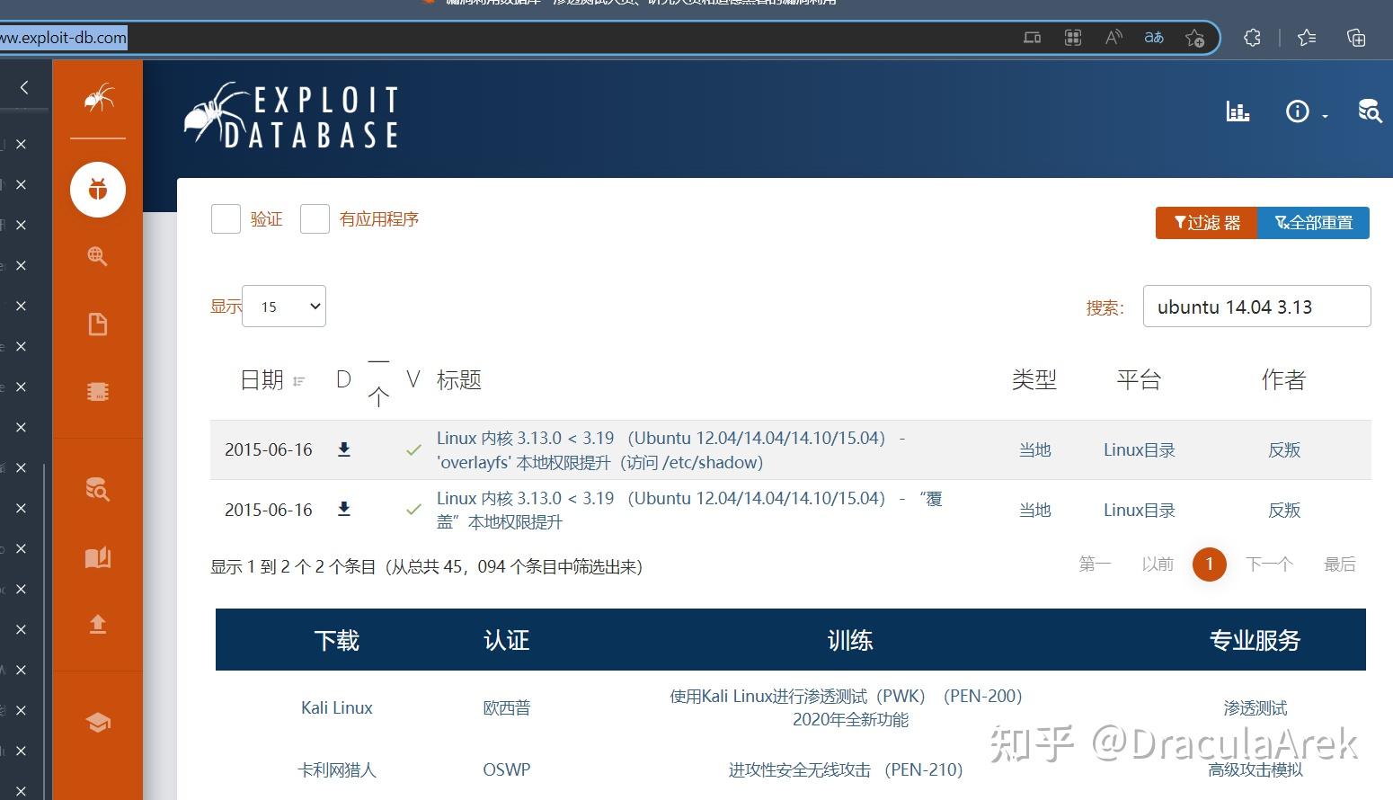Open the browser collections icon

(x=1356, y=38)
